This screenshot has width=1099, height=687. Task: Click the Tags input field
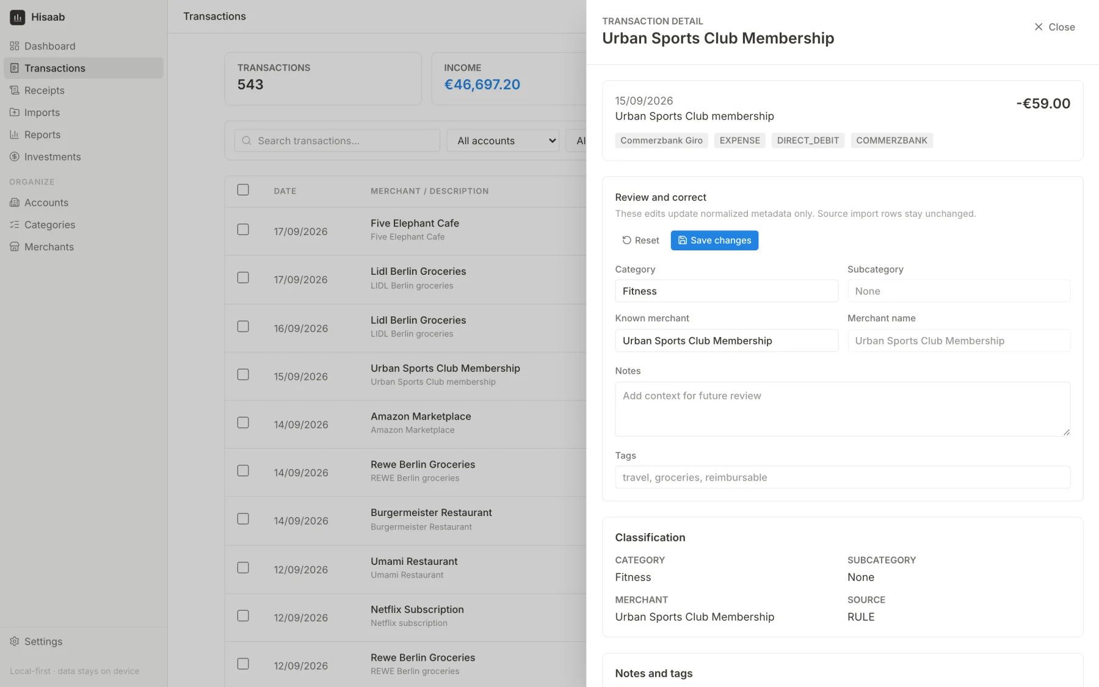(x=843, y=478)
